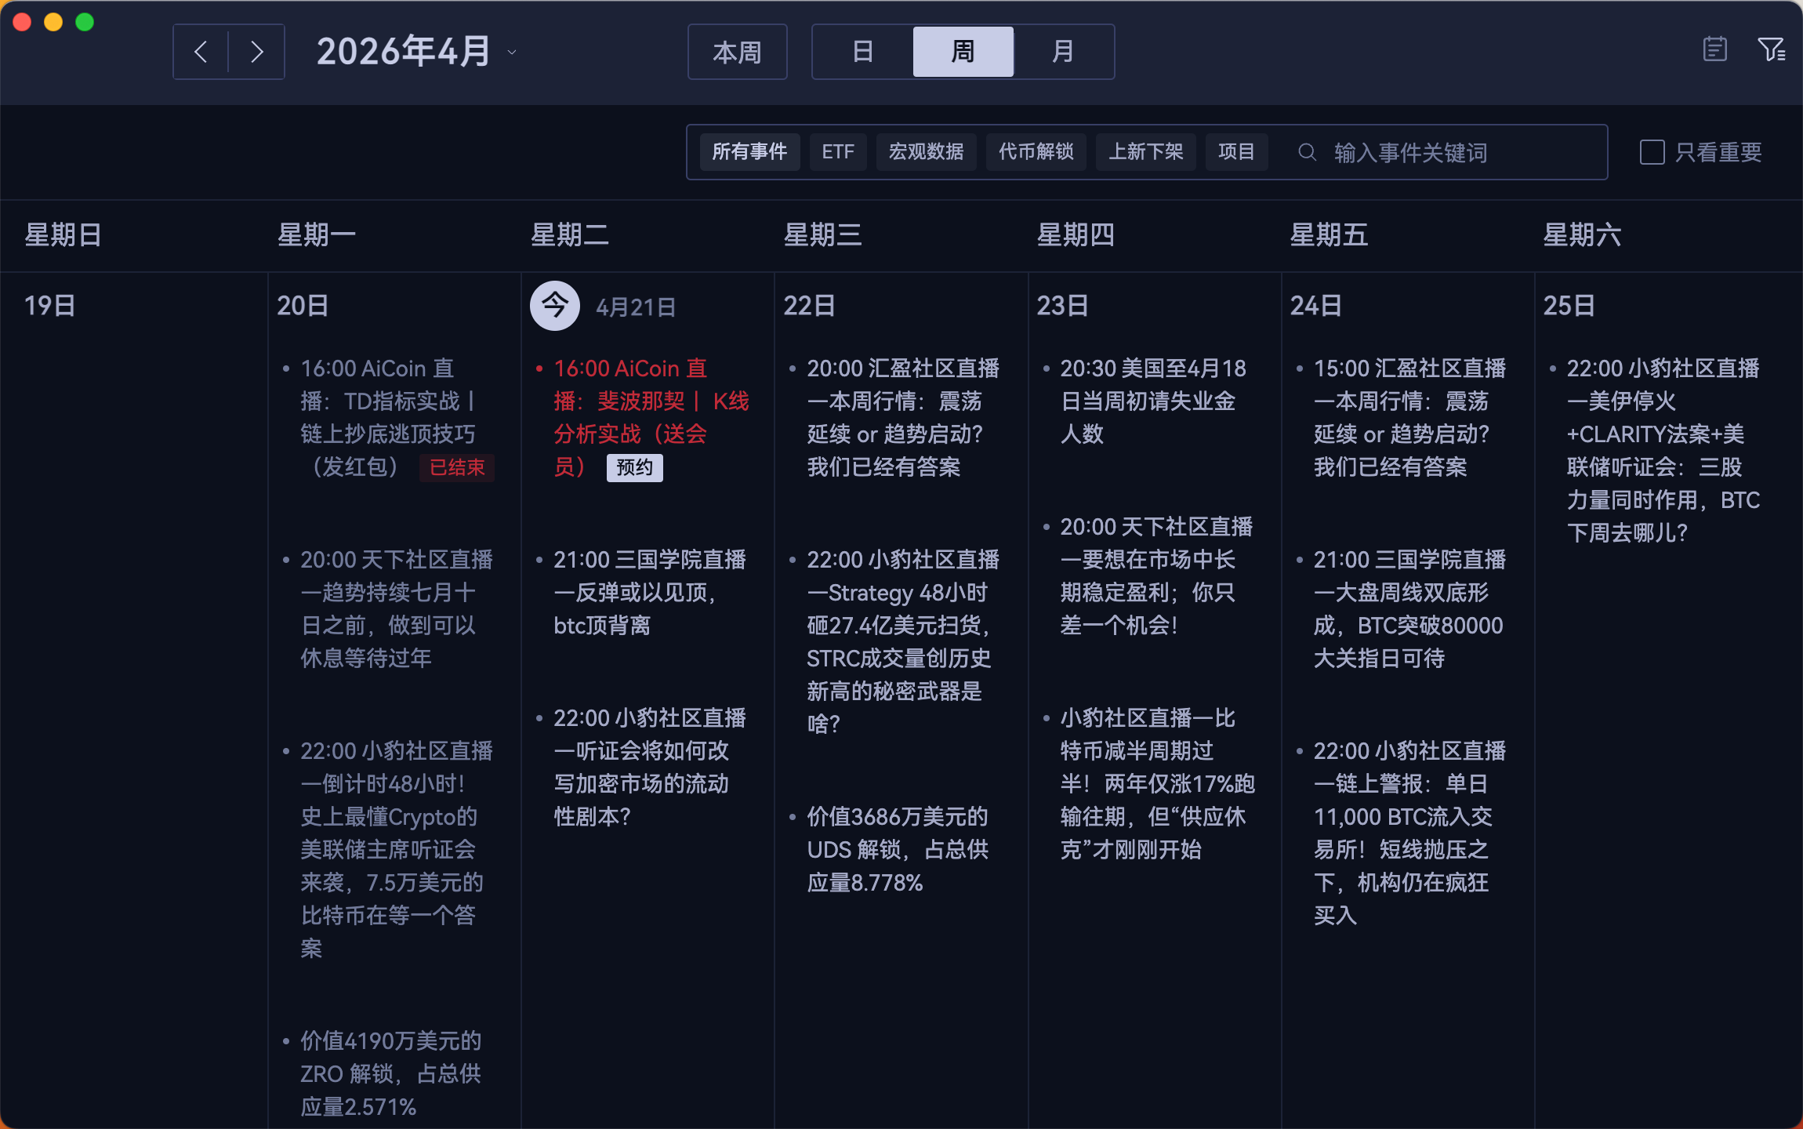This screenshot has width=1803, height=1129.
Task: Open the UDS 解锁 event on 22日
Action: [897, 850]
